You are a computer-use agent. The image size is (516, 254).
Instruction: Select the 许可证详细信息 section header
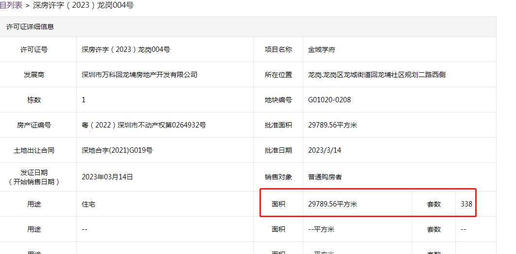pyautogui.click(x=30, y=27)
